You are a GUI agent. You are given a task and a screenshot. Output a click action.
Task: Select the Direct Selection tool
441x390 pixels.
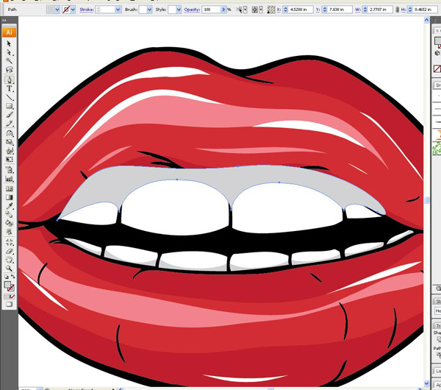point(10,53)
